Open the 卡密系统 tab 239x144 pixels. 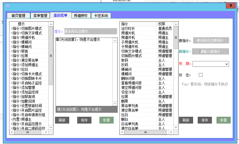click(101, 16)
